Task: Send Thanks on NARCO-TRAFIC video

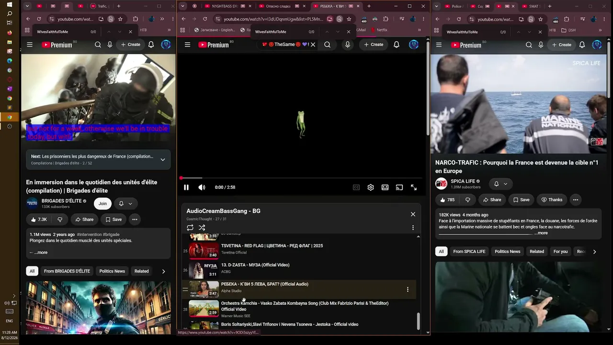Action: click(552, 200)
